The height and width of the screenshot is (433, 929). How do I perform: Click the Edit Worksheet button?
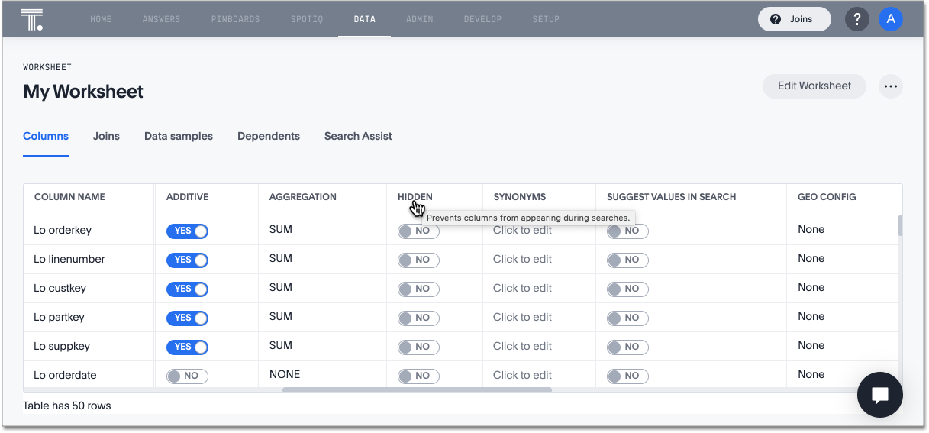pos(814,86)
